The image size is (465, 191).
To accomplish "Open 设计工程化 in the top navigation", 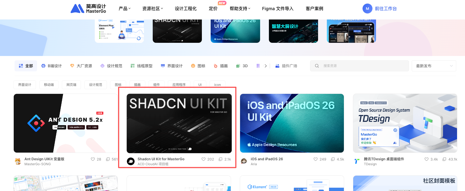I will (x=186, y=9).
